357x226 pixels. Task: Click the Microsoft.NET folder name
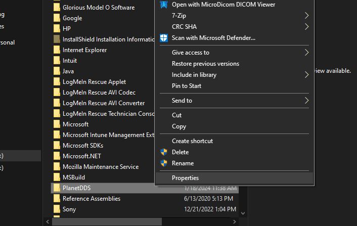pos(82,156)
